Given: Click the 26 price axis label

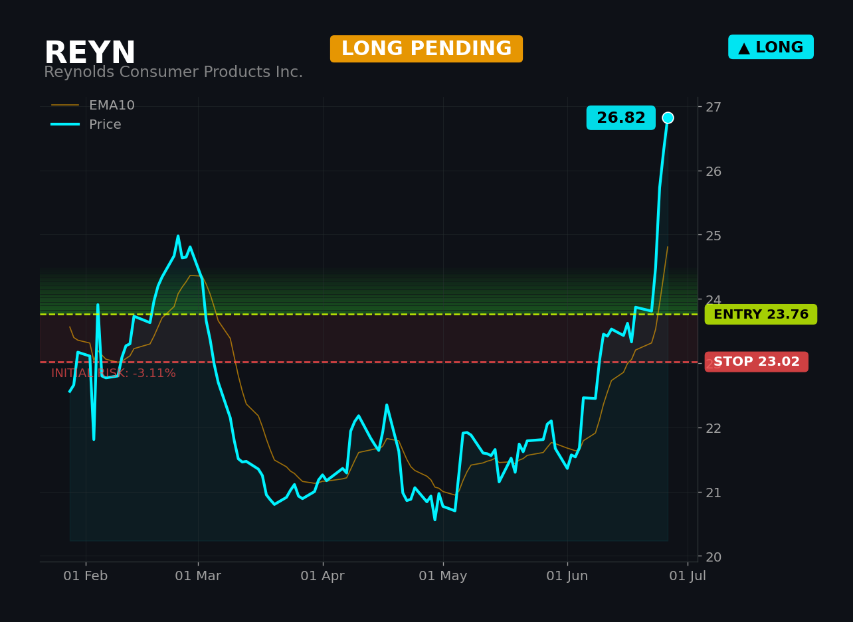Looking at the screenshot, I should 713,171.
